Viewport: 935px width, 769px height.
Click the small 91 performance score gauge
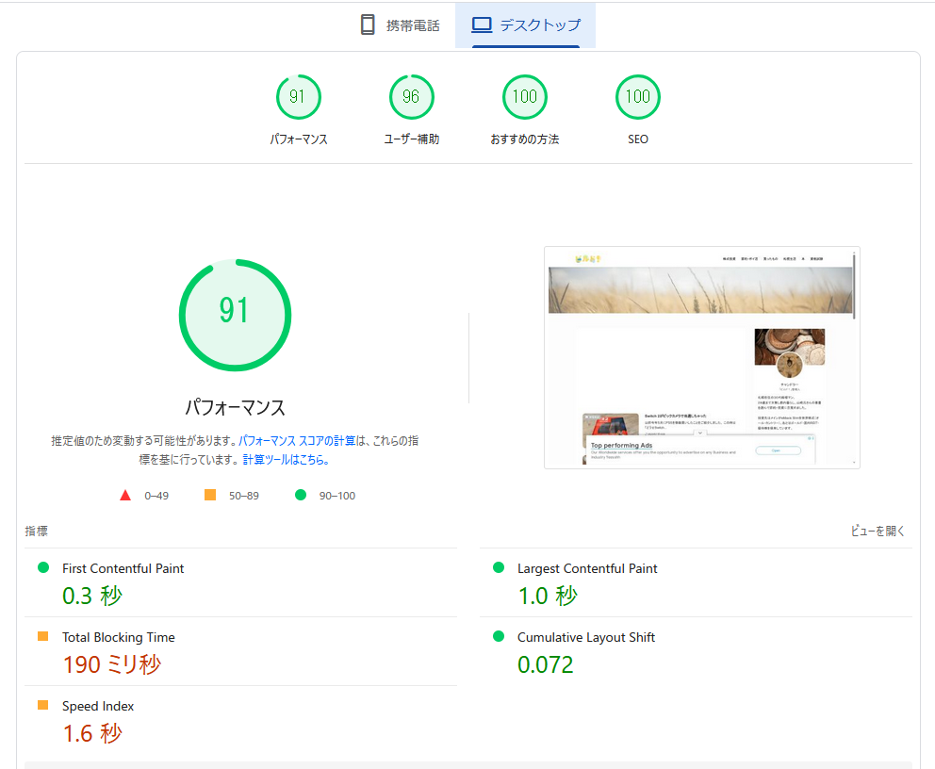point(298,97)
